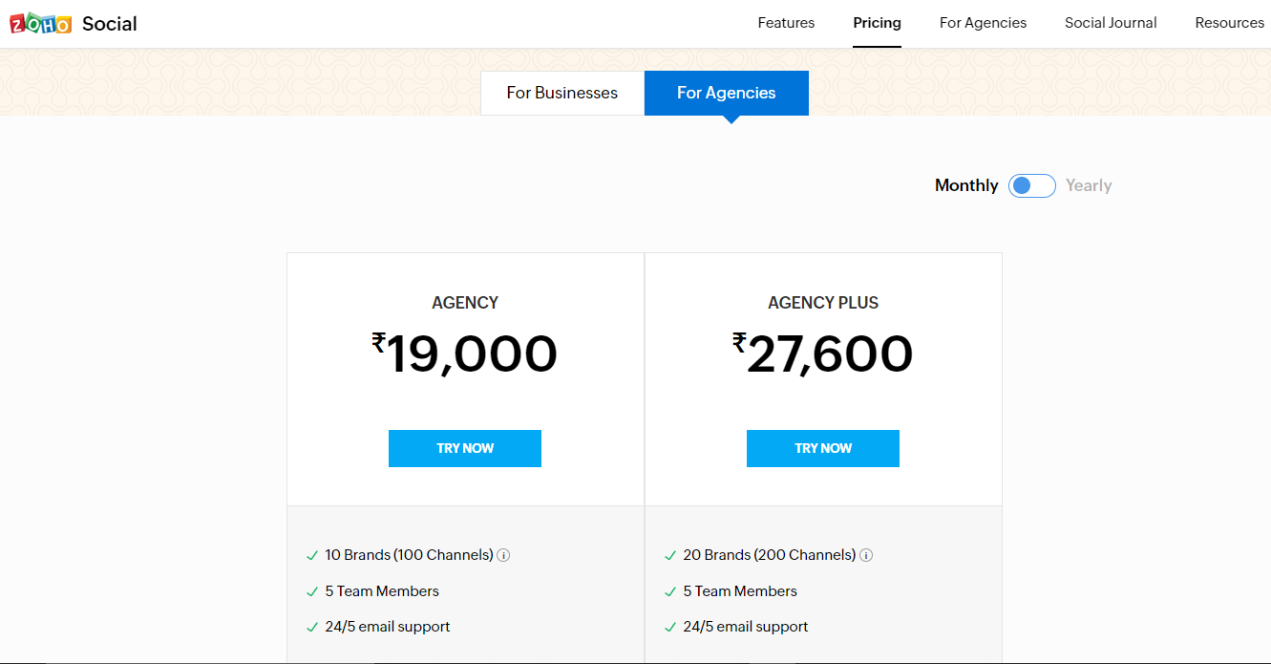Screen dimensions: 1271x664
Task: Select the Yearly billing label
Action: (1089, 185)
